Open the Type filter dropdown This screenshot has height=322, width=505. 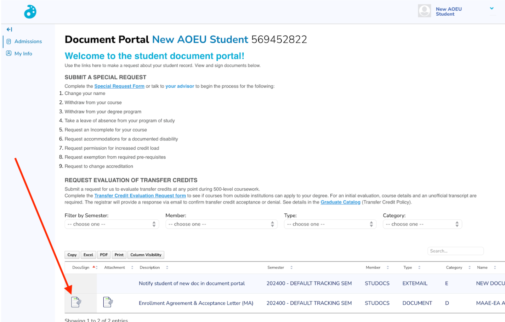click(x=330, y=224)
